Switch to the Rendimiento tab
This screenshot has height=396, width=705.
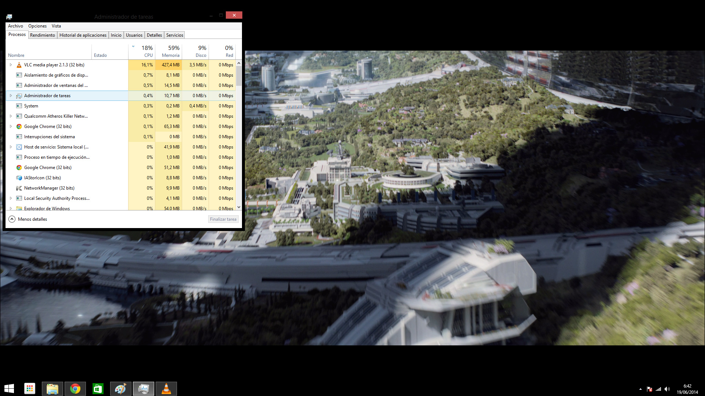click(43, 35)
